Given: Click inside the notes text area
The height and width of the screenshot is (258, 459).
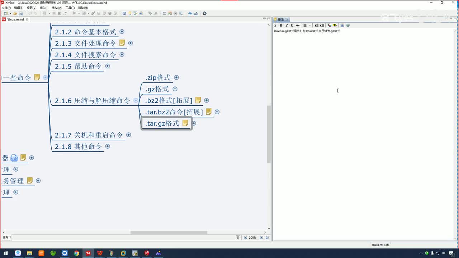Looking at the screenshot, I should [364, 134].
